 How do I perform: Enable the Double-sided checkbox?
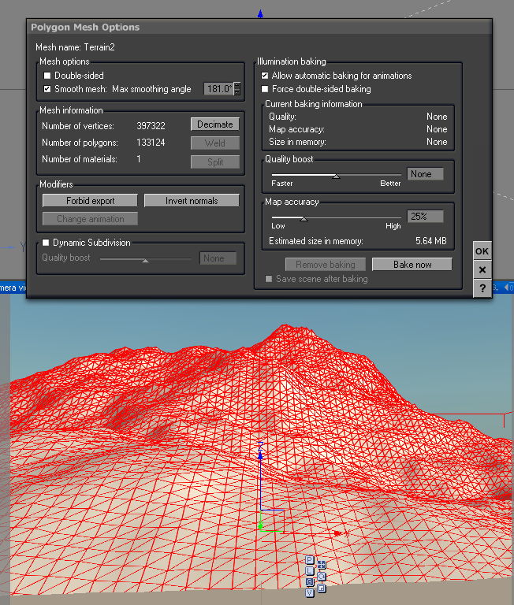point(47,76)
